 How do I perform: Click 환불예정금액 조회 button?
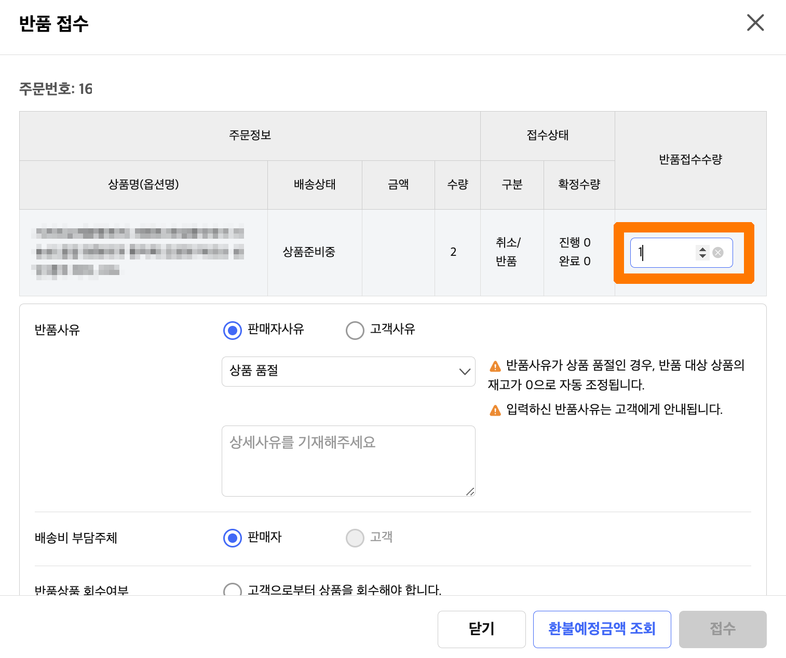click(x=602, y=629)
